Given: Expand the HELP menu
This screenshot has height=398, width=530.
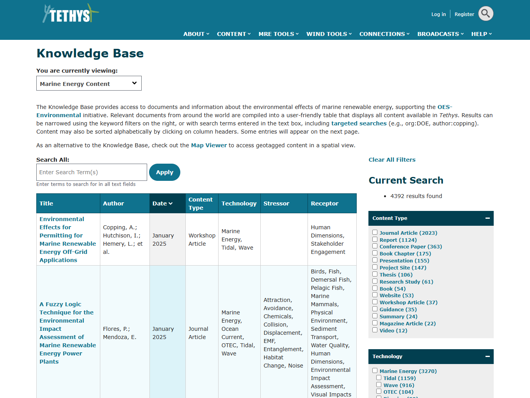Looking at the screenshot, I should point(482,34).
